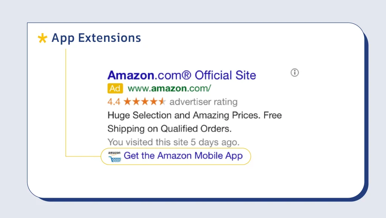Click the info circle icon beside the ad
386x218 pixels.
(295, 73)
